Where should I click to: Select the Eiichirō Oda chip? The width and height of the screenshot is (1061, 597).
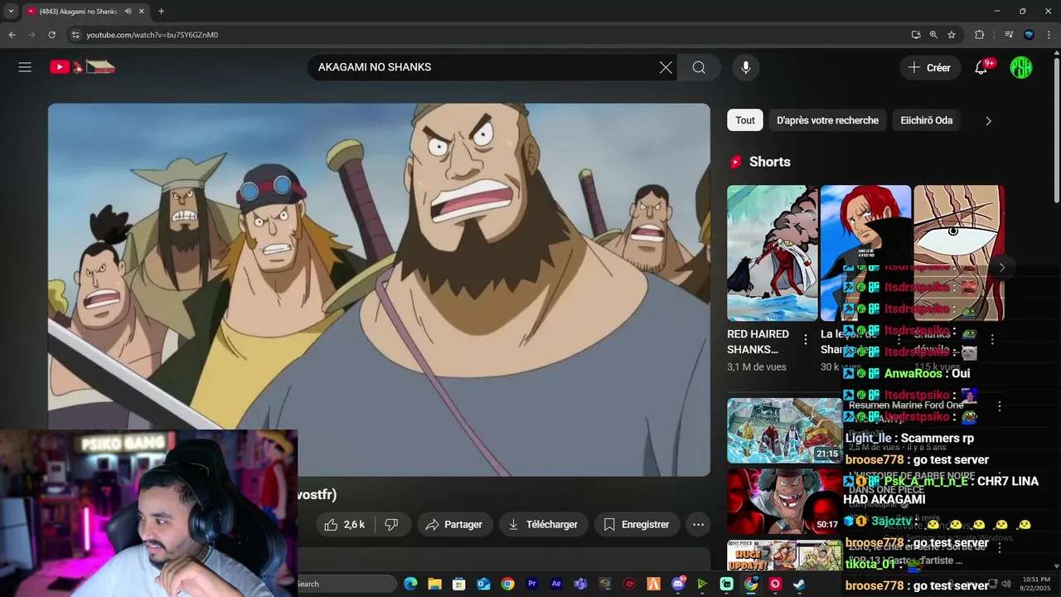(927, 120)
